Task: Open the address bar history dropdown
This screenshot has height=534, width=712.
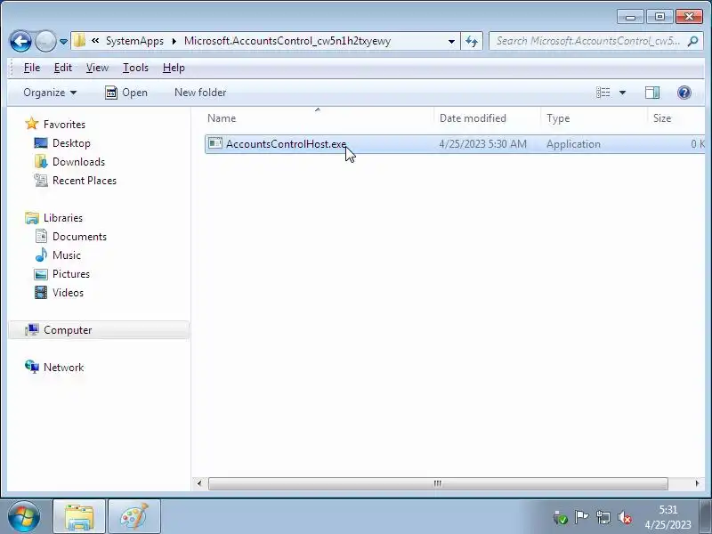Action: [451, 41]
